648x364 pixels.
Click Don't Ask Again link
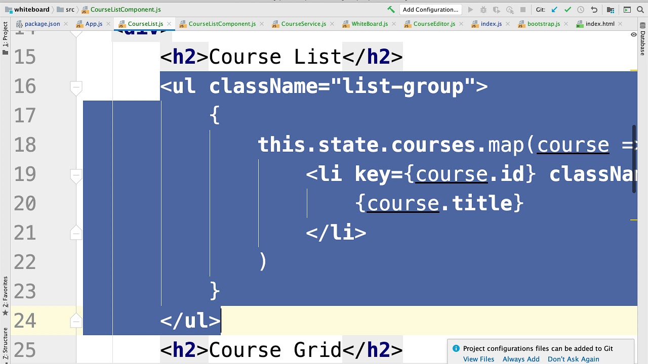tap(573, 359)
